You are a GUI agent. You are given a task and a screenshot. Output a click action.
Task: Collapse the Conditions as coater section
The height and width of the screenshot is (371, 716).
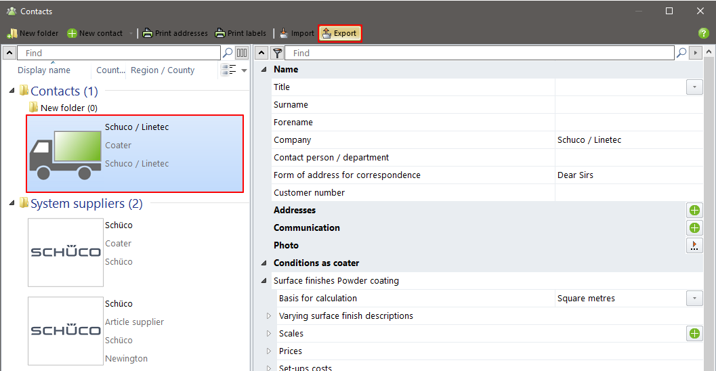(x=264, y=263)
